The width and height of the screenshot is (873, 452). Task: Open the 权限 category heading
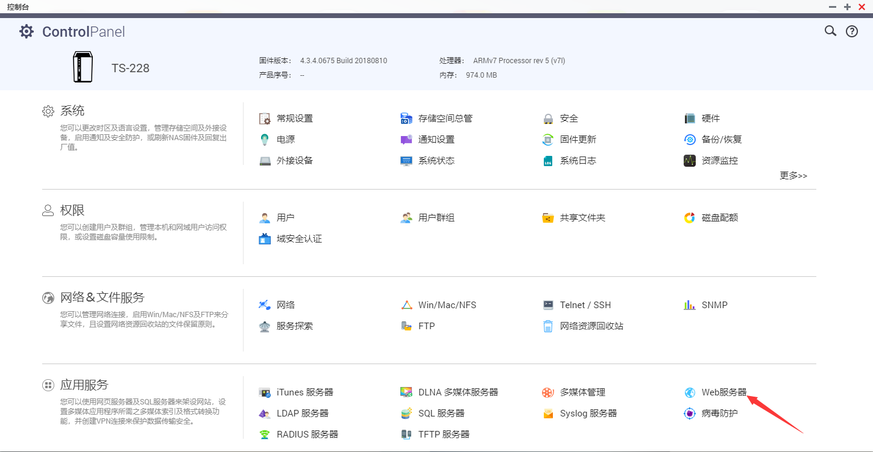(72, 211)
